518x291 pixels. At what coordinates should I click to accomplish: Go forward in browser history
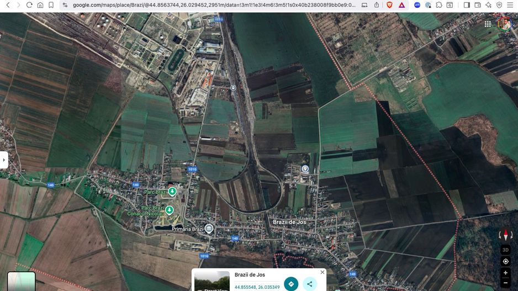19,5
